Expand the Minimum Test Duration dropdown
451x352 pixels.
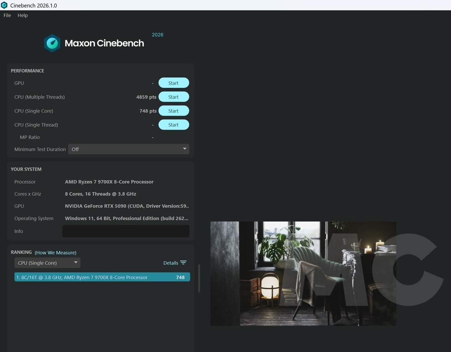(128, 149)
